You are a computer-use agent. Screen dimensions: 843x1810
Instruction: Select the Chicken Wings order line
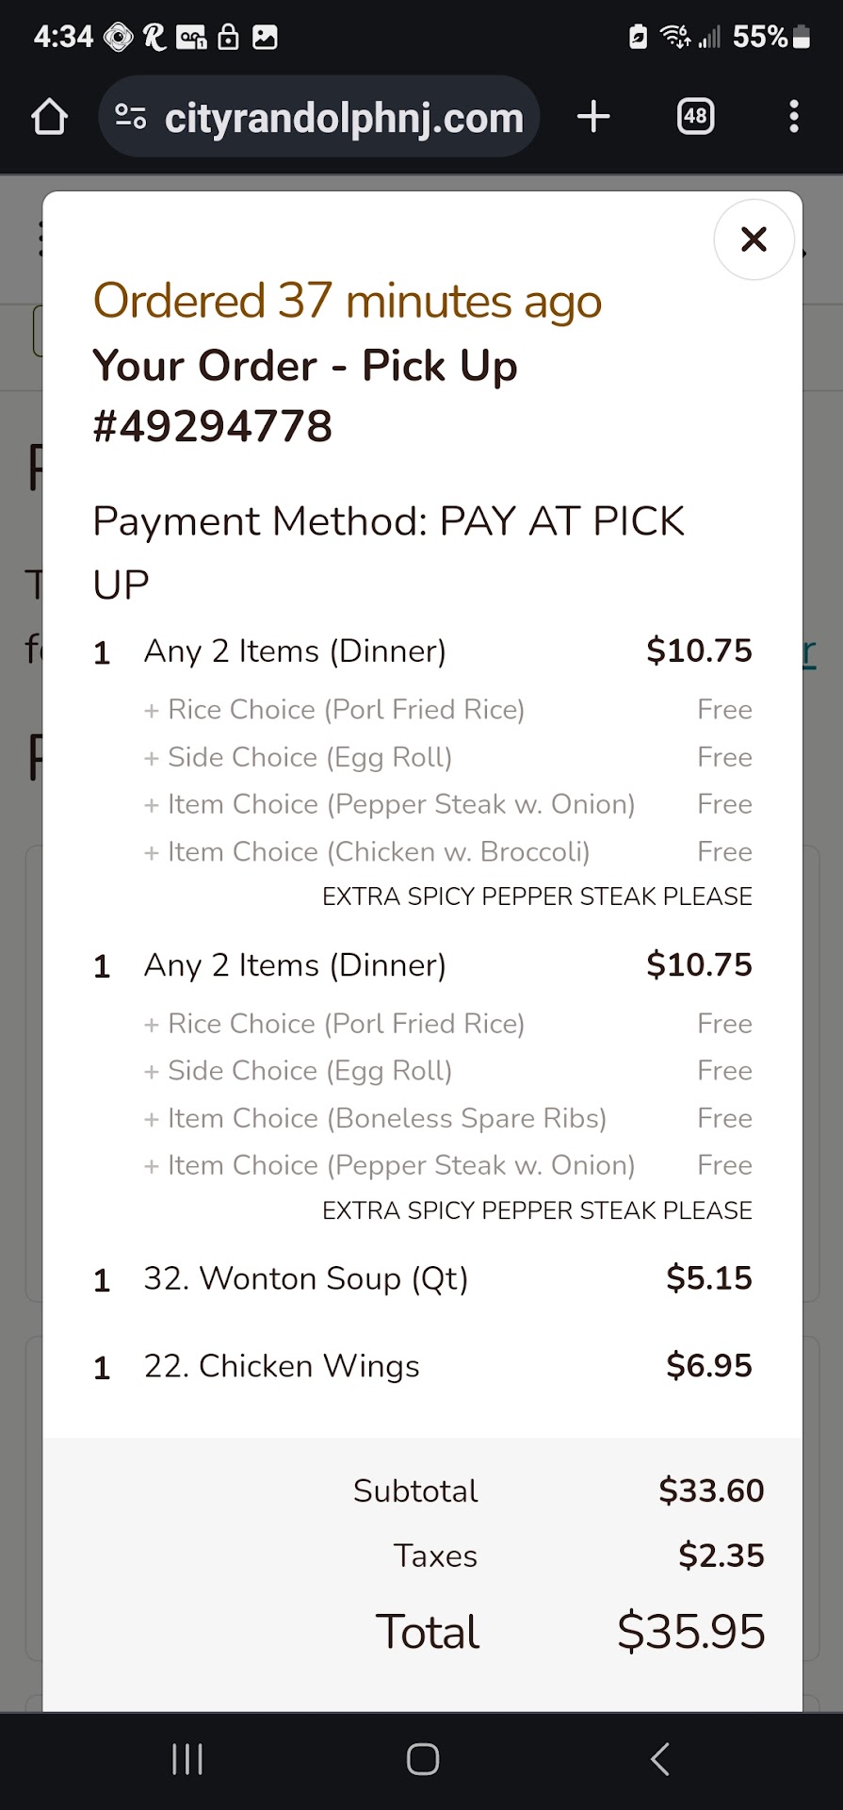281,1367
